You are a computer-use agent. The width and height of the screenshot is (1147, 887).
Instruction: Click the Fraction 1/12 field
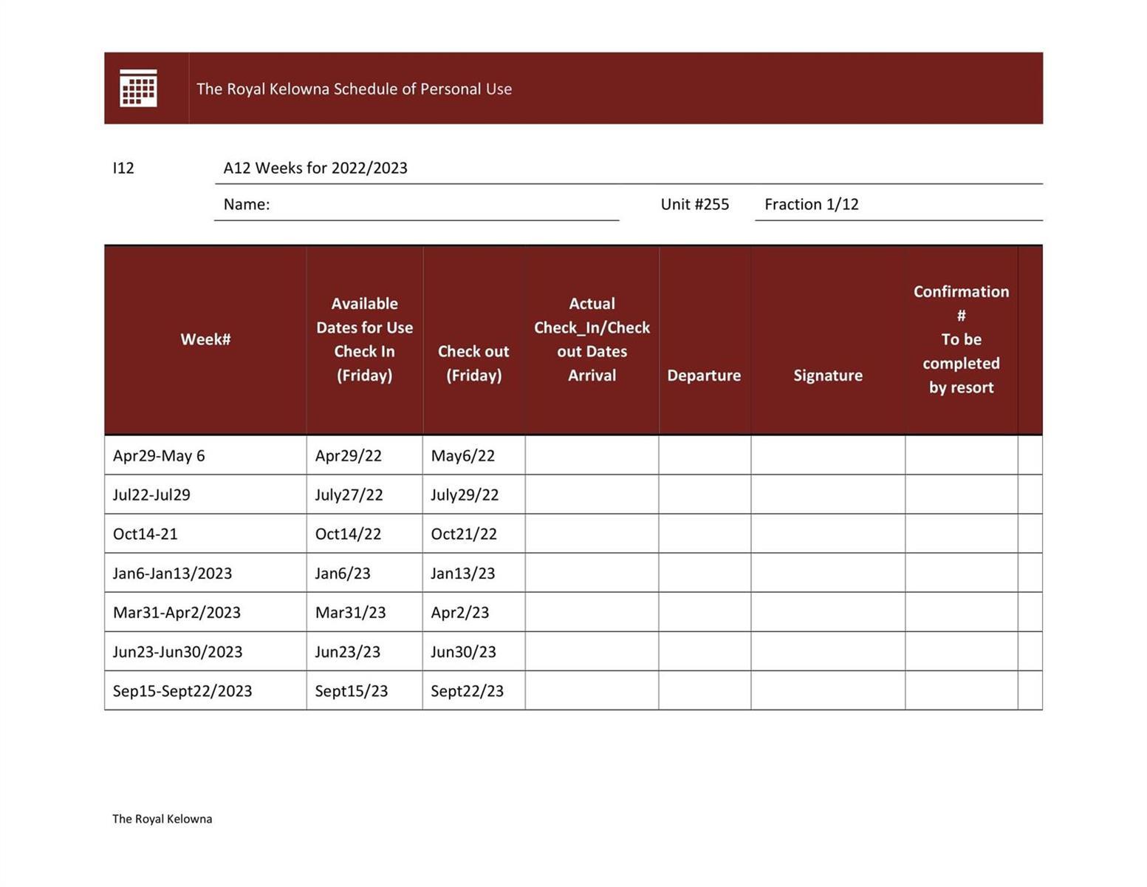(x=811, y=205)
